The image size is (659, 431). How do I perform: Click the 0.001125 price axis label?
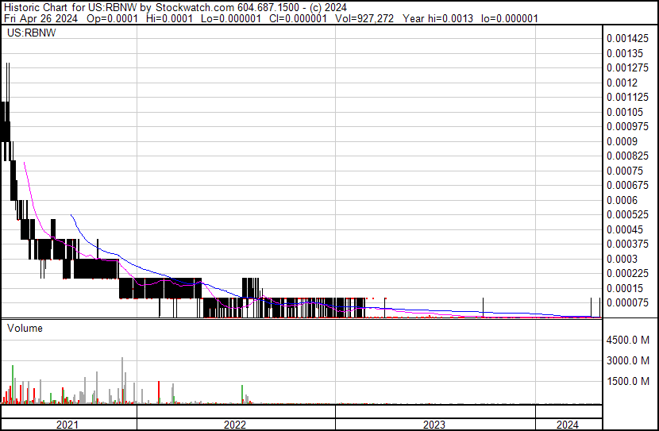(627, 97)
